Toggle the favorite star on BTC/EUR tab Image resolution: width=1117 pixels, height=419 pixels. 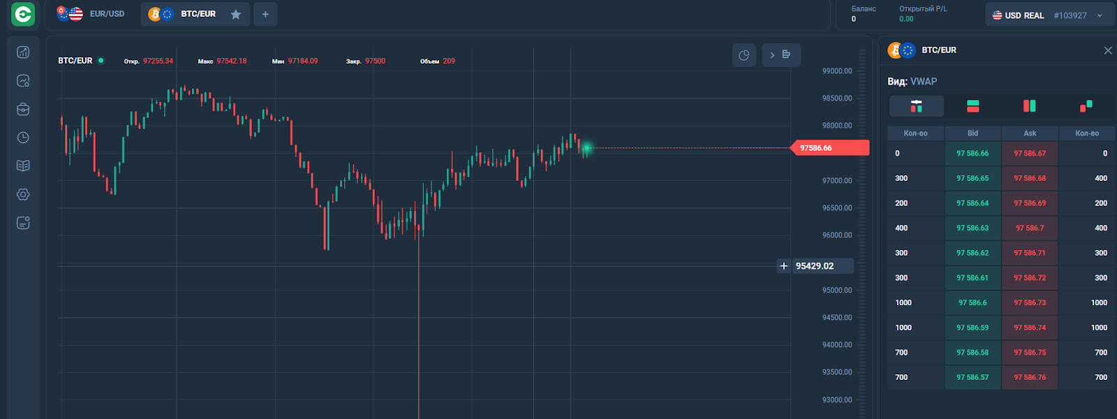point(236,15)
